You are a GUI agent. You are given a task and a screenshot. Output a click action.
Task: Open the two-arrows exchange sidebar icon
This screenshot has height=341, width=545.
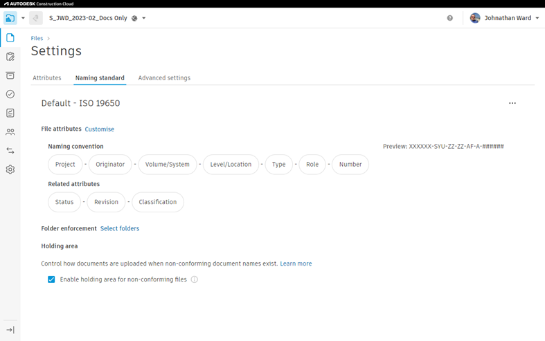point(10,151)
